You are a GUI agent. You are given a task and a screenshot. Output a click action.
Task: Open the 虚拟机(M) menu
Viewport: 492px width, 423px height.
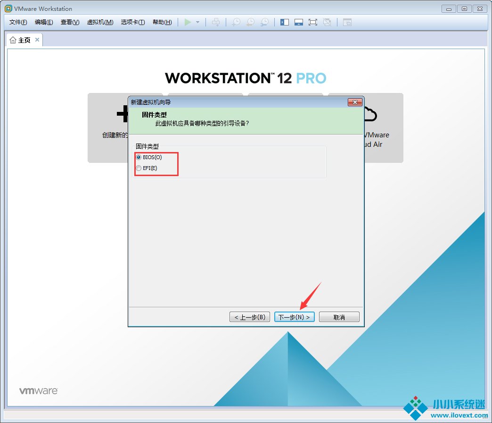click(x=100, y=22)
